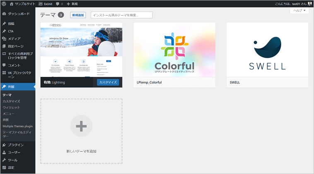Open the + 新規 new content menu
This screenshot has height=174, width=314.
[75, 3]
